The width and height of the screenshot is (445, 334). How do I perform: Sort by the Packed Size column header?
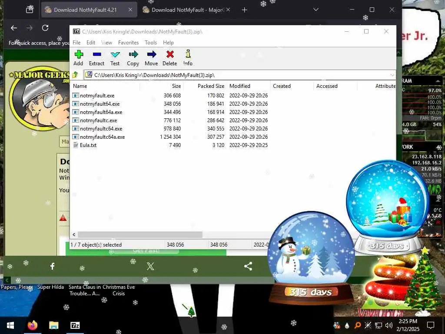click(205, 86)
